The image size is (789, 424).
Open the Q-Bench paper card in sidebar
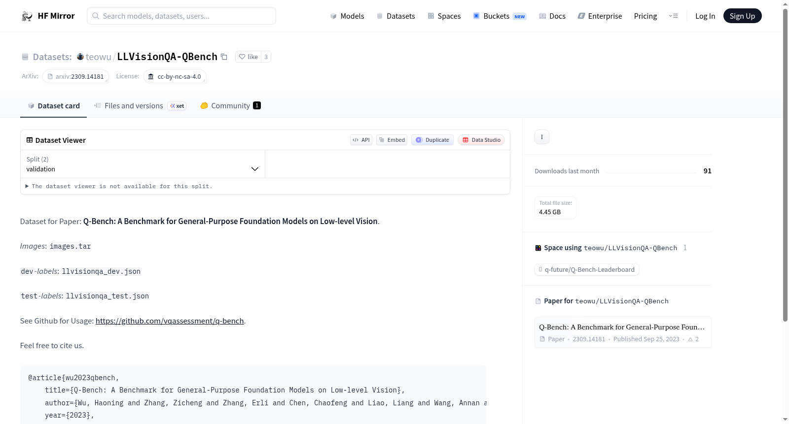pyautogui.click(x=623, y=332)
